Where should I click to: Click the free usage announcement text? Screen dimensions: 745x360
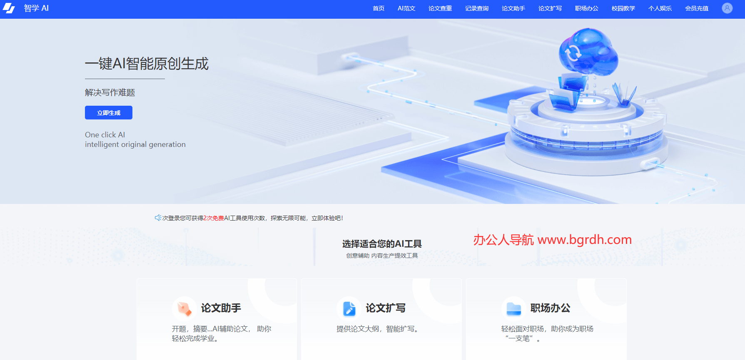[252, 218]
